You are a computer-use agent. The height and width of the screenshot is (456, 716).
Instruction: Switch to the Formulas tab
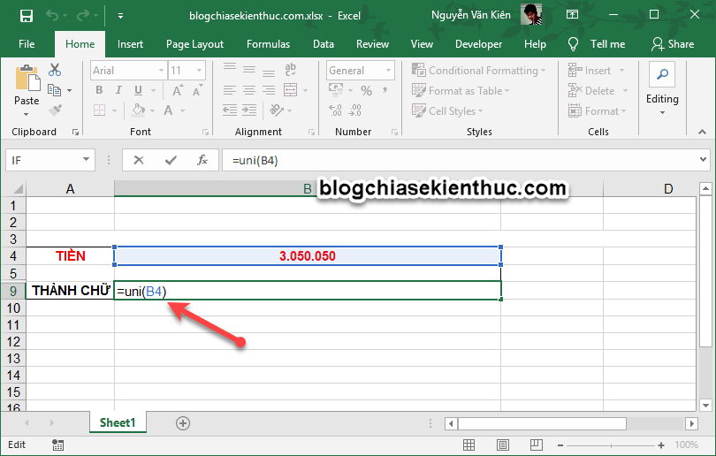tap(268, 44)
